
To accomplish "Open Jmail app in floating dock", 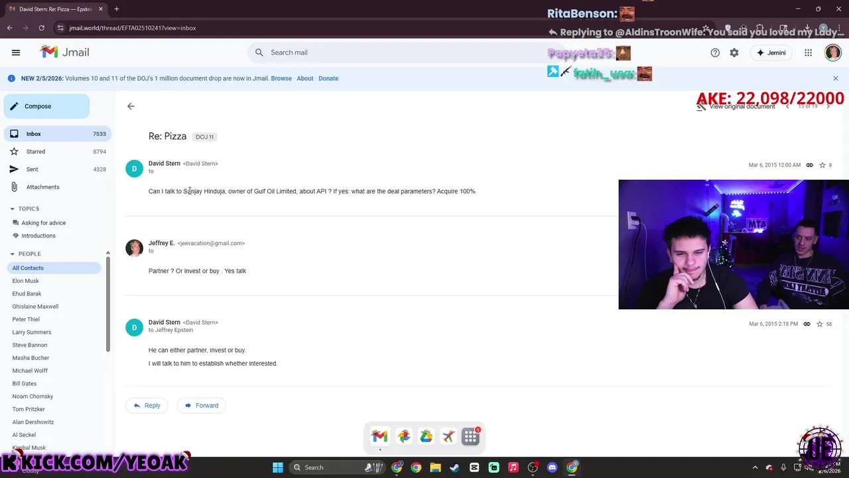I will click(x=379, y=436).
